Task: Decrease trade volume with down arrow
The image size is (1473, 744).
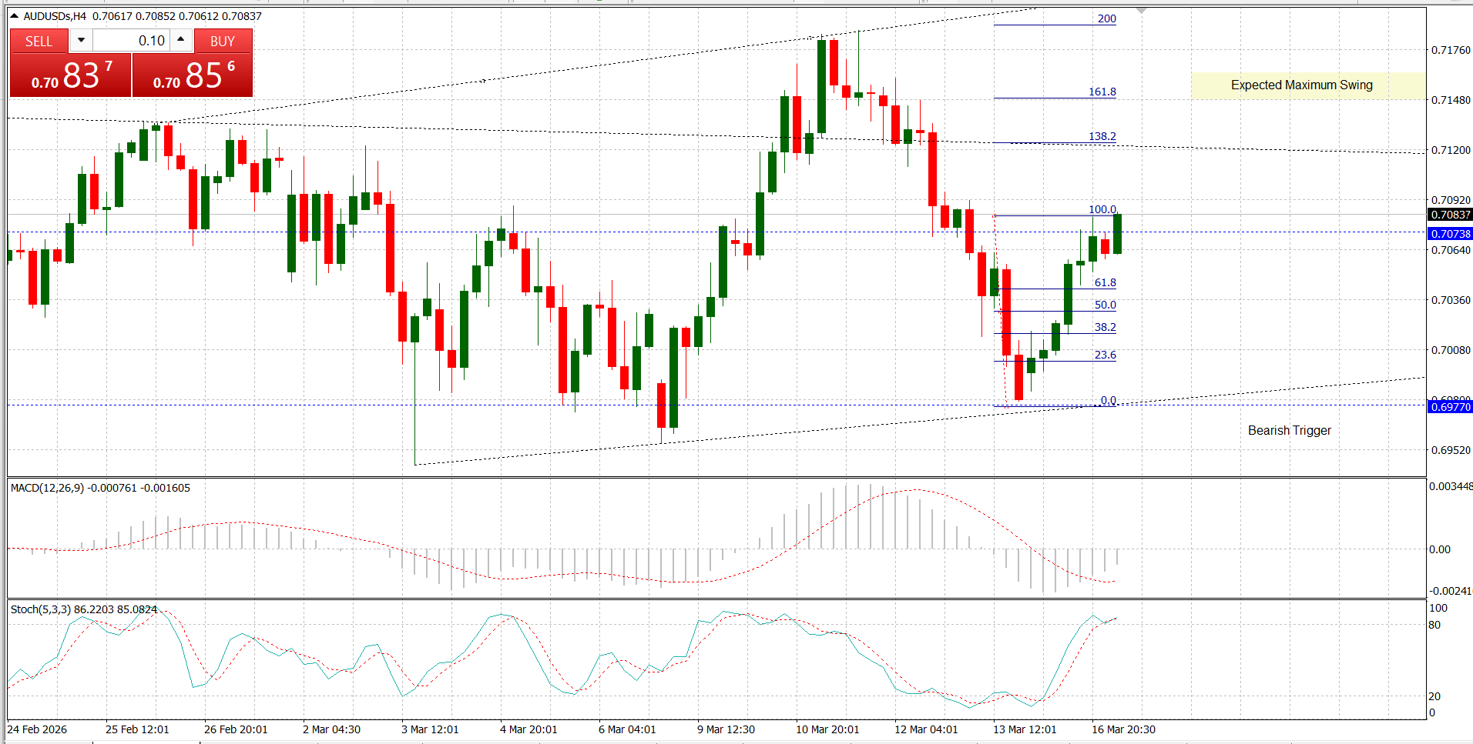Action: click(x=81, y=41)
